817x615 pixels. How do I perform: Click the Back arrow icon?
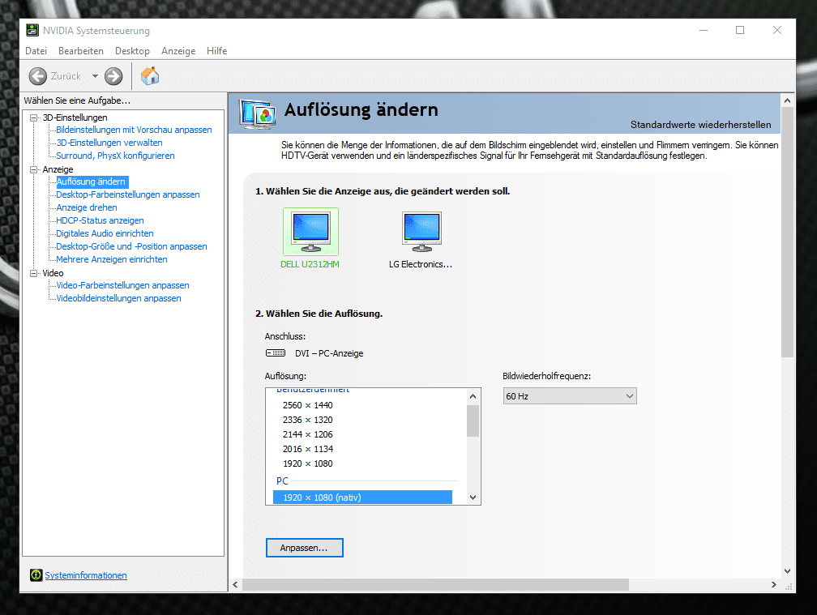tap(37, 76)
